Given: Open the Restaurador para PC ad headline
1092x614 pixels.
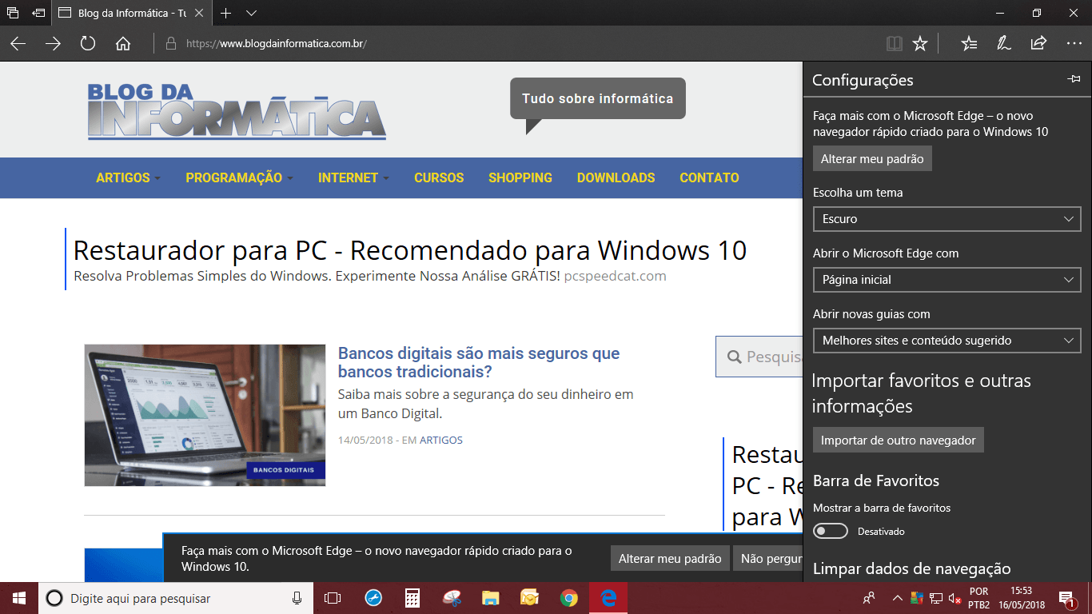Looking at the screenshot, I should pyautogui.click(x=410, y=250).
